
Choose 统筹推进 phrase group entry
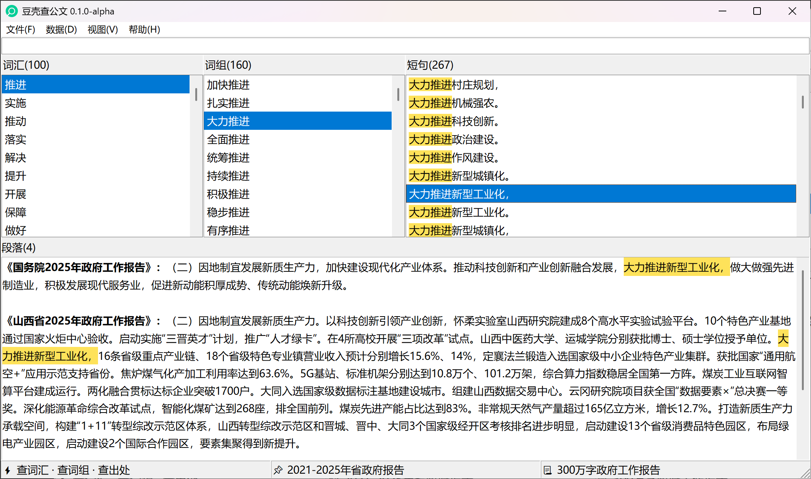coord(228,158)
